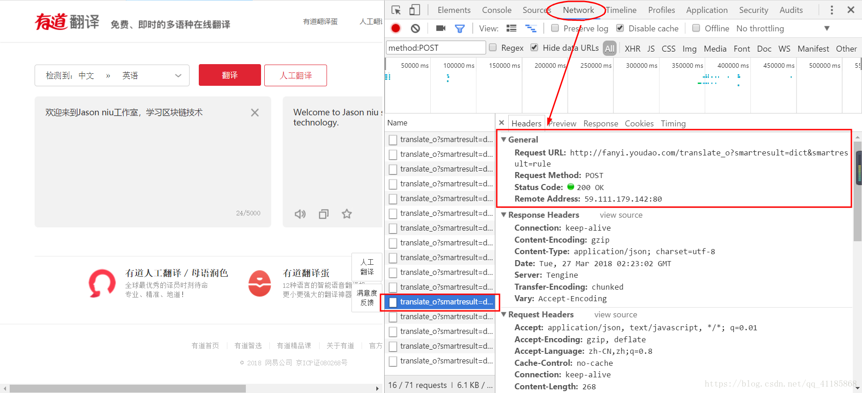Click the webpage horizontal scrollbar

coord(128,388)
